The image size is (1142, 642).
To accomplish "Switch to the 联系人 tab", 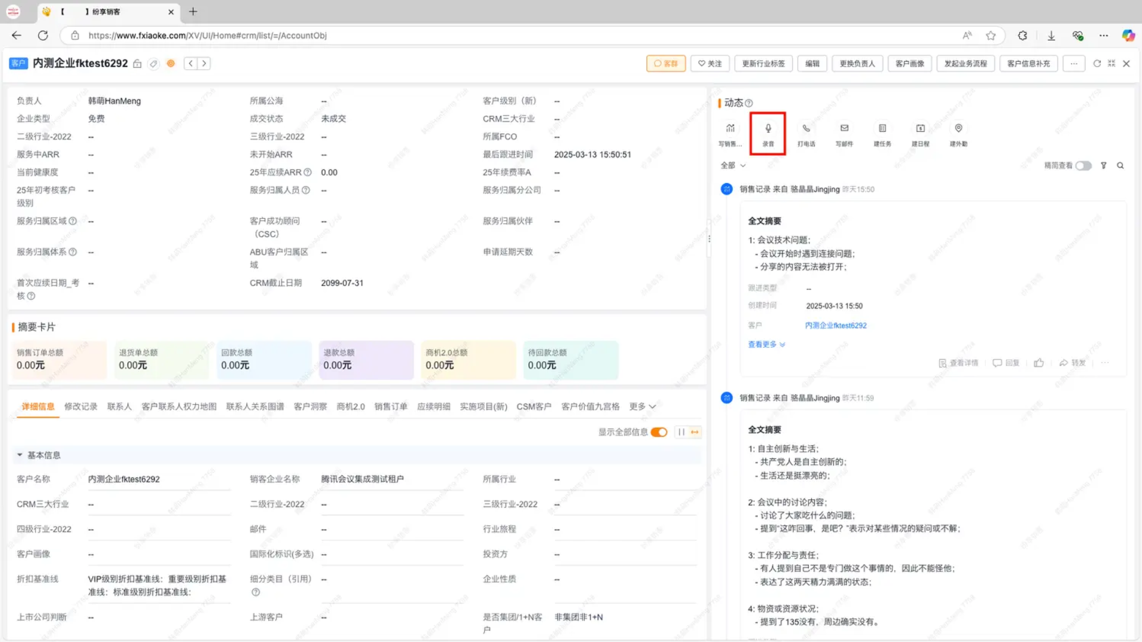I will pos(119,407).
